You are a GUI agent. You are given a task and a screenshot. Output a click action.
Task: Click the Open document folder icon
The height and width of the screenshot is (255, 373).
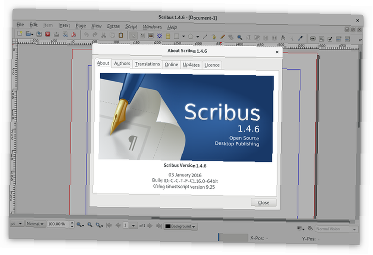(x=29, y=34)
